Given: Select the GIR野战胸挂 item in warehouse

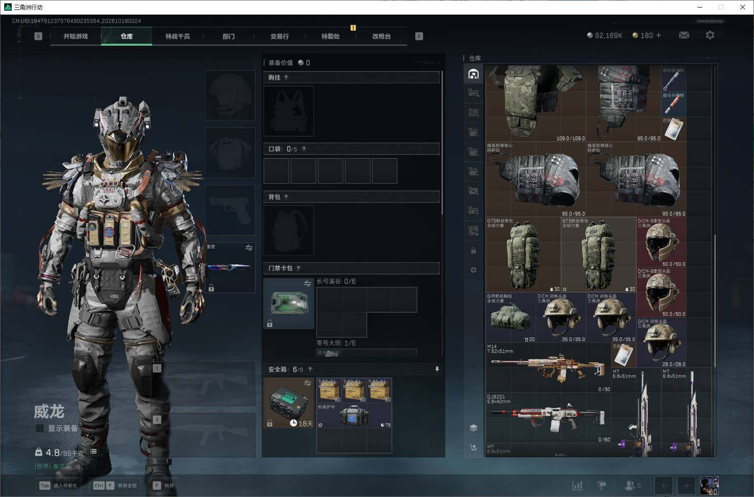Looking at the screenshot, I should (511, 318).
